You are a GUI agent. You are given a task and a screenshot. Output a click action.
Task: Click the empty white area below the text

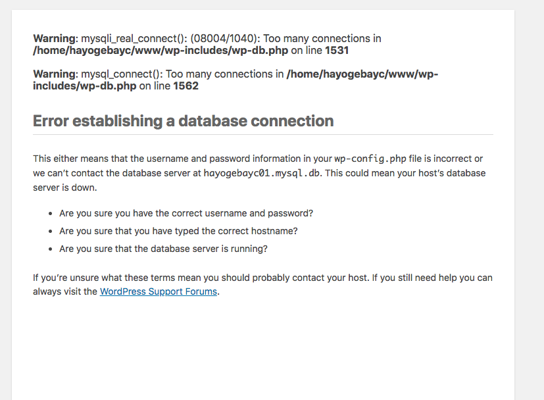point(263,349)
